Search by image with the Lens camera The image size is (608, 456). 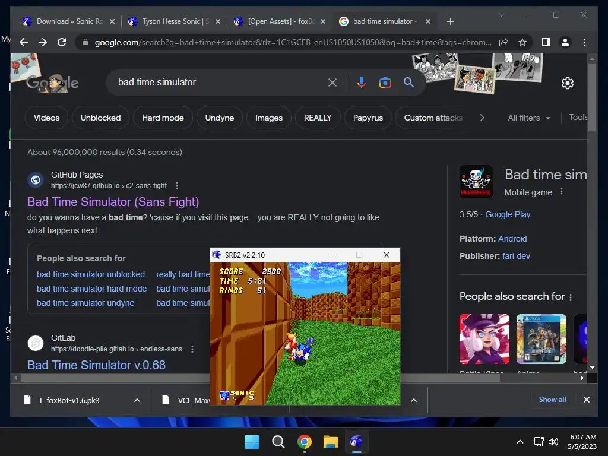pos(385,82)
